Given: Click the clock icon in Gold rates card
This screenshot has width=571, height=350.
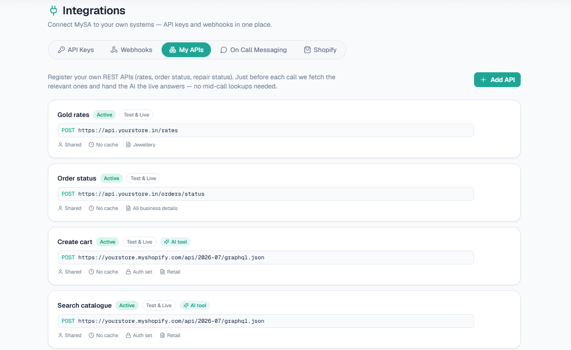Looking at the screenshot, I should pos(91,145).
